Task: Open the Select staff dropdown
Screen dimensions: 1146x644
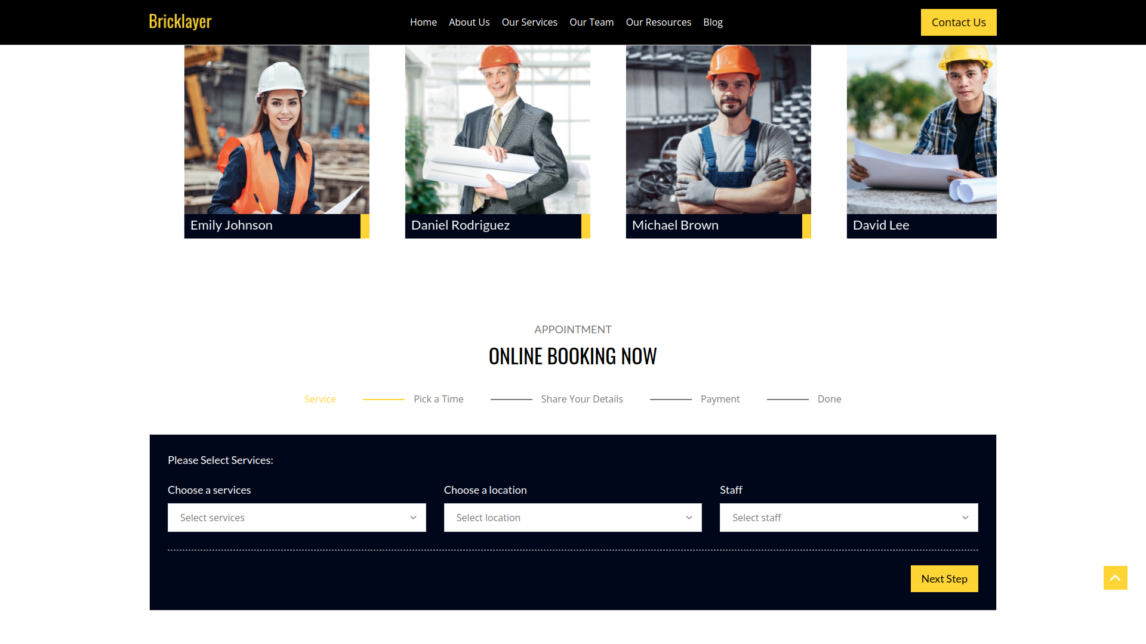Action: pos(848,518)
